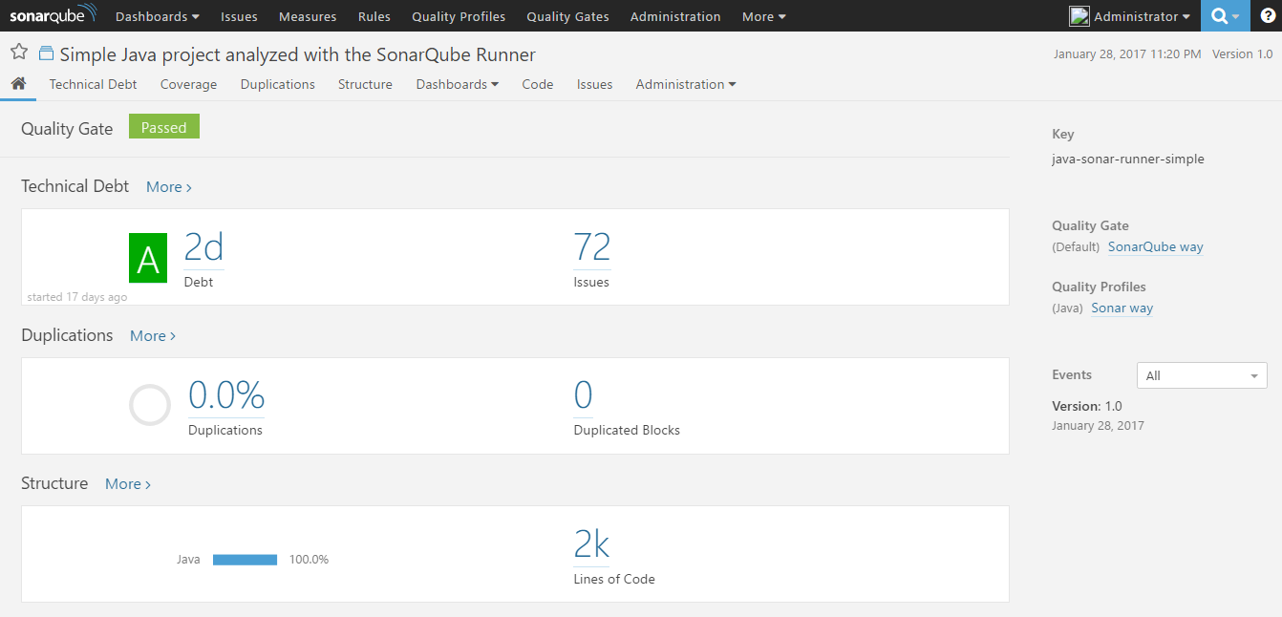1282x617 pixels.
Task: Open the SonarQube way quality gate link
Action: click(x=1156, y=247)
